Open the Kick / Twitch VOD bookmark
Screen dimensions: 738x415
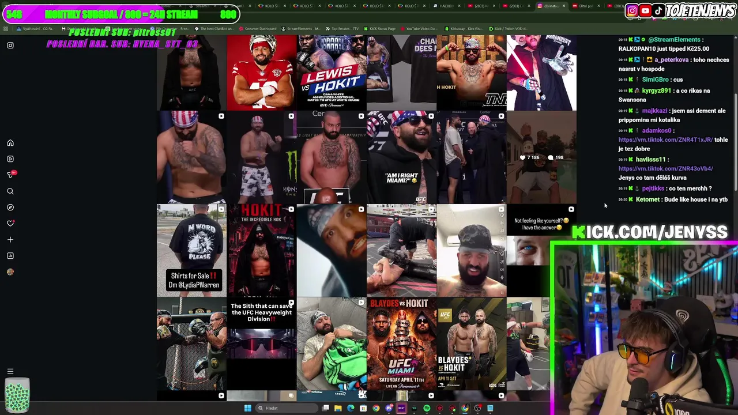[x=508, y=29]
